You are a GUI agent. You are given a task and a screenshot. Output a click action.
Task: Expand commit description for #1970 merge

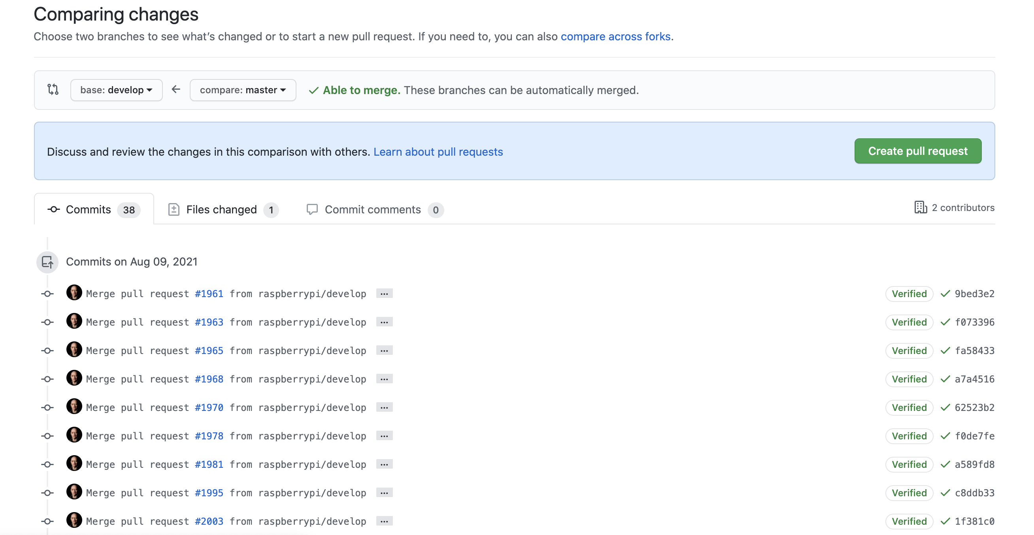(x=384, y=408)
